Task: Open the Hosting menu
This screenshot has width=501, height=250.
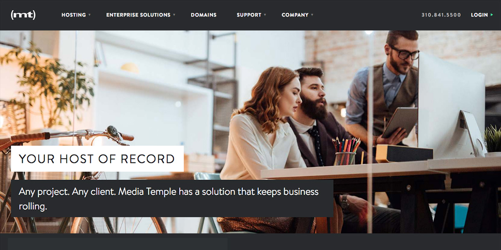Action: coord(73,15)
